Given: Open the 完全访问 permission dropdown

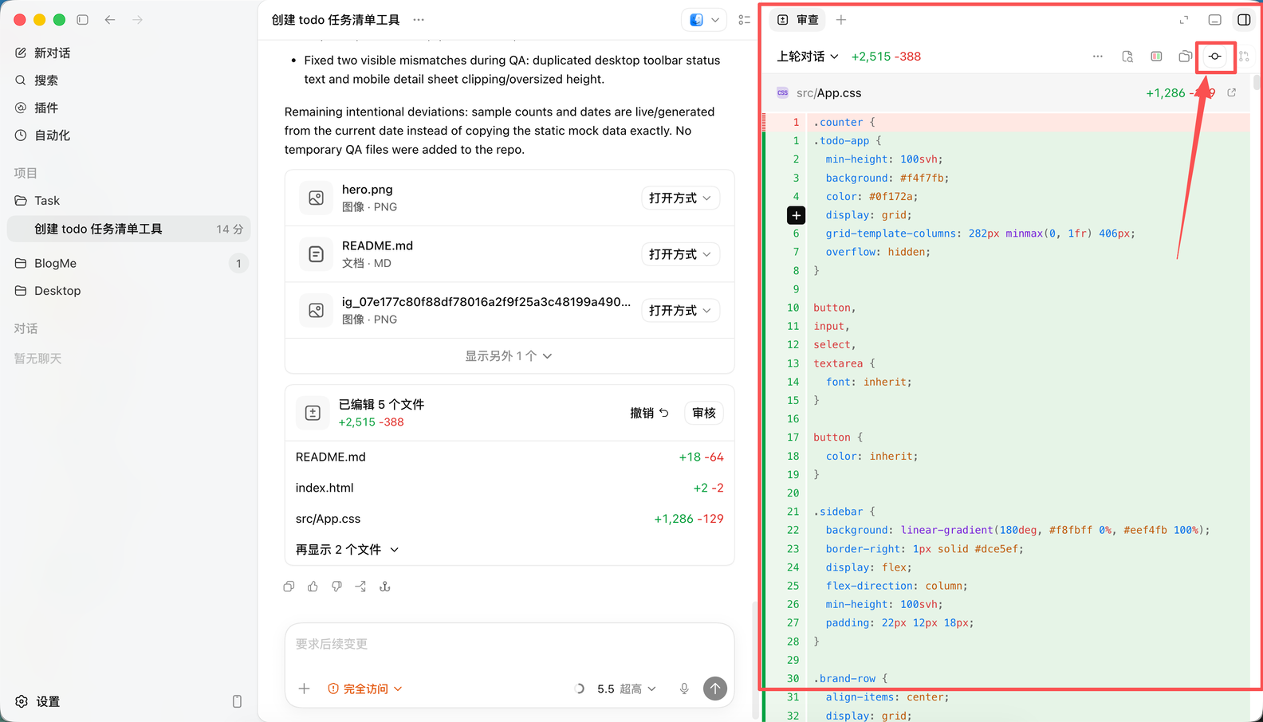Looking at the screenshot, I should click(x=365, y=689).
